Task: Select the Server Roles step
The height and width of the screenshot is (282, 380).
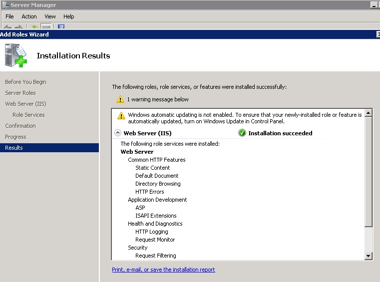Action: coord(20,93)
